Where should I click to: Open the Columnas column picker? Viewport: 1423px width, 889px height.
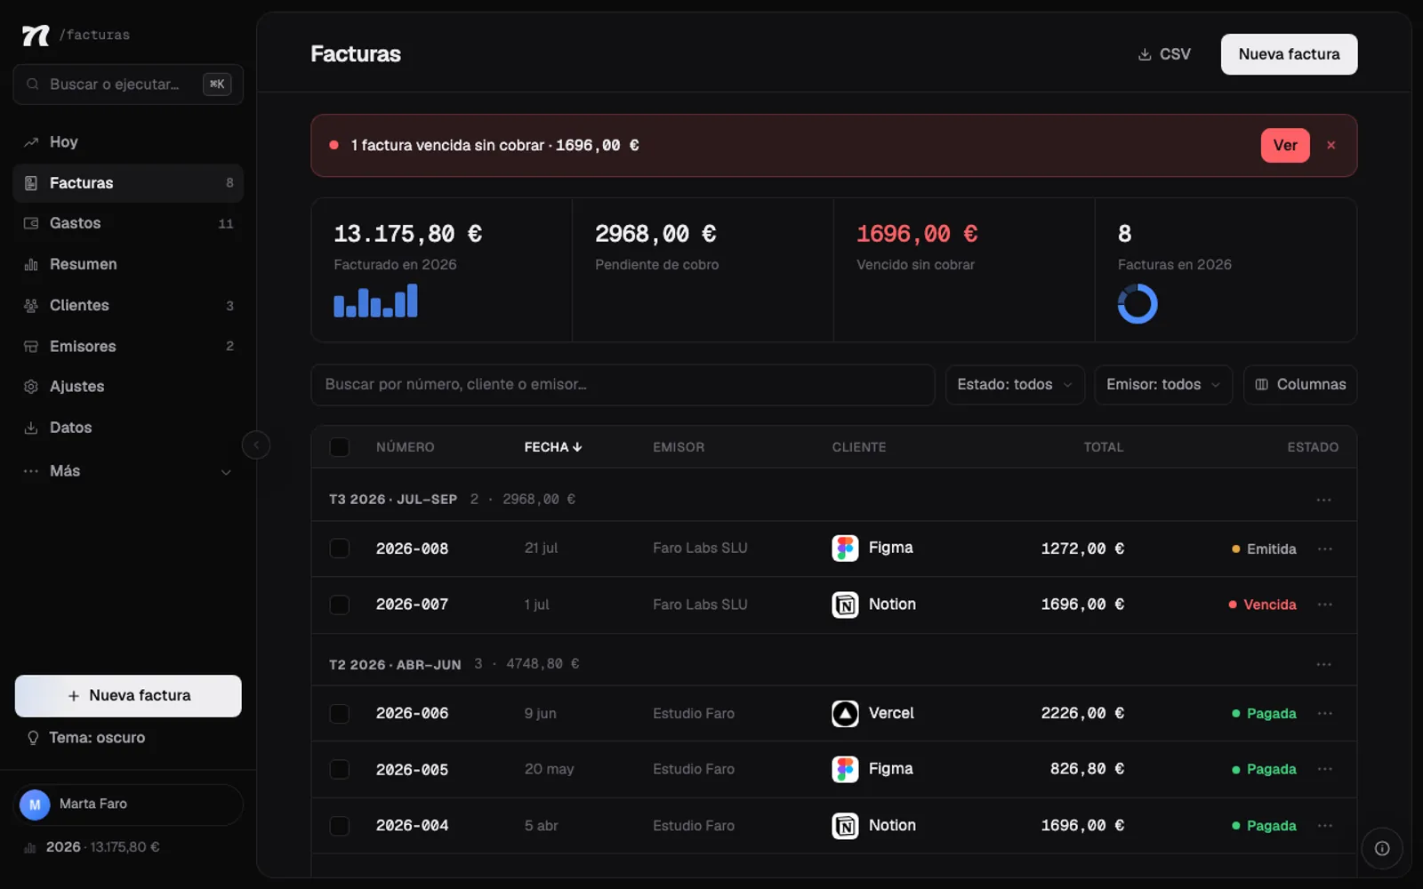click(x=1300, y=385)
